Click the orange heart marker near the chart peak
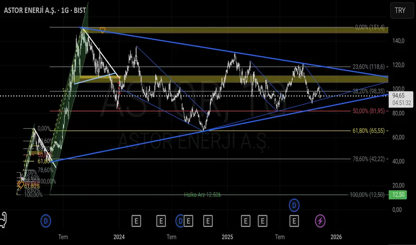 point(102,30)
